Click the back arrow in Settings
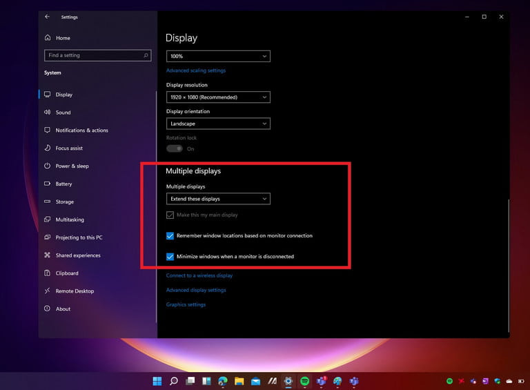The height and width of the screenshot is (390, 530). pyautogui.click(x=47, y=17)
